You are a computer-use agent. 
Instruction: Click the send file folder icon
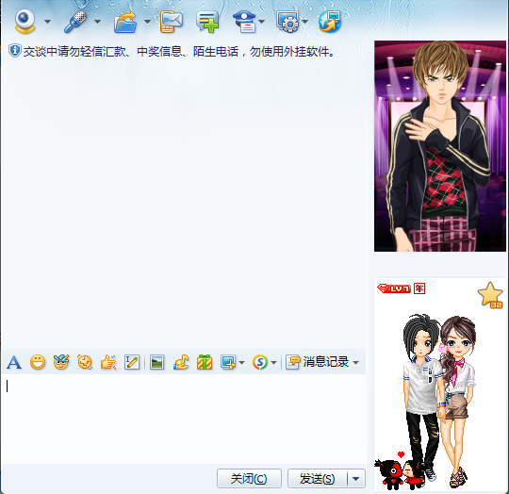pyautogui.click(x=125, y=22)
